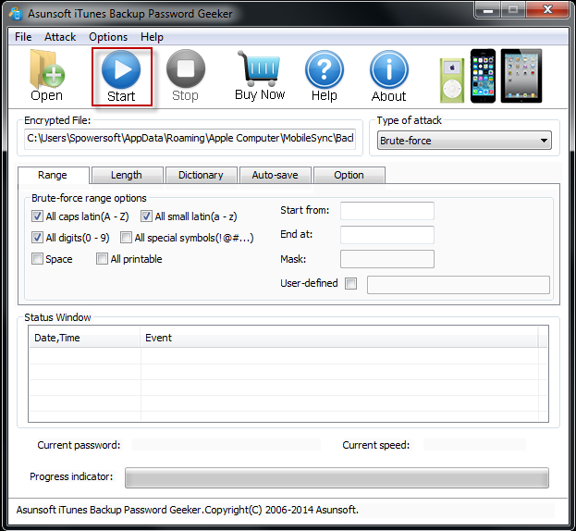Open Help from the toolbar question mark
The image size is (576, 531).
point(324,76)
